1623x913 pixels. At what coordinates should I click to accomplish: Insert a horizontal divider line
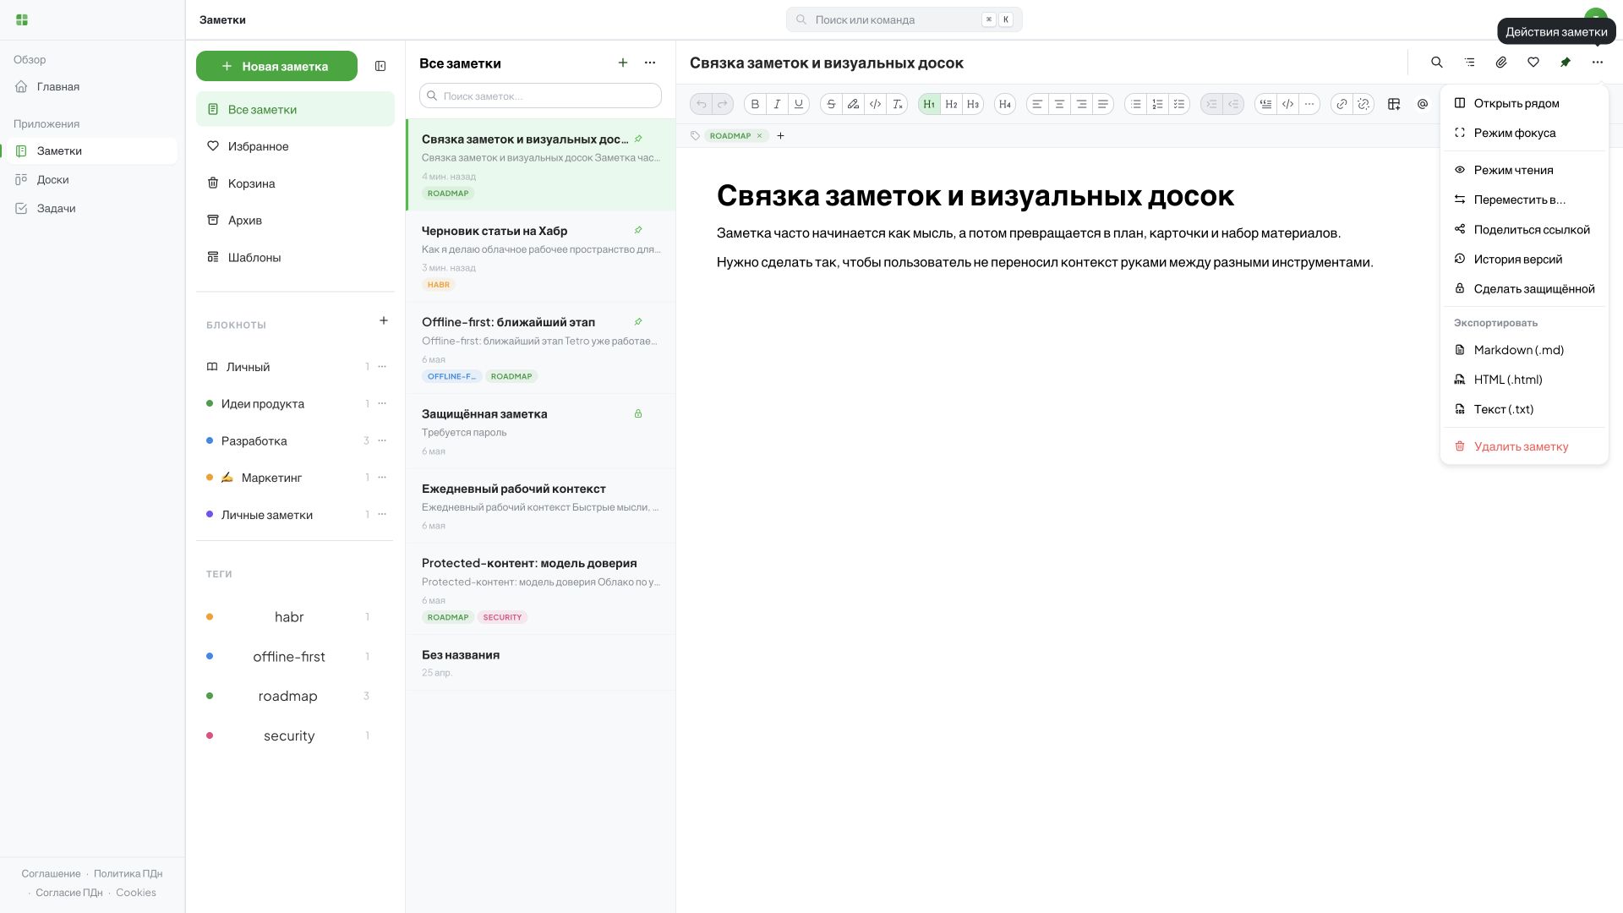[x=1309, y=104]
